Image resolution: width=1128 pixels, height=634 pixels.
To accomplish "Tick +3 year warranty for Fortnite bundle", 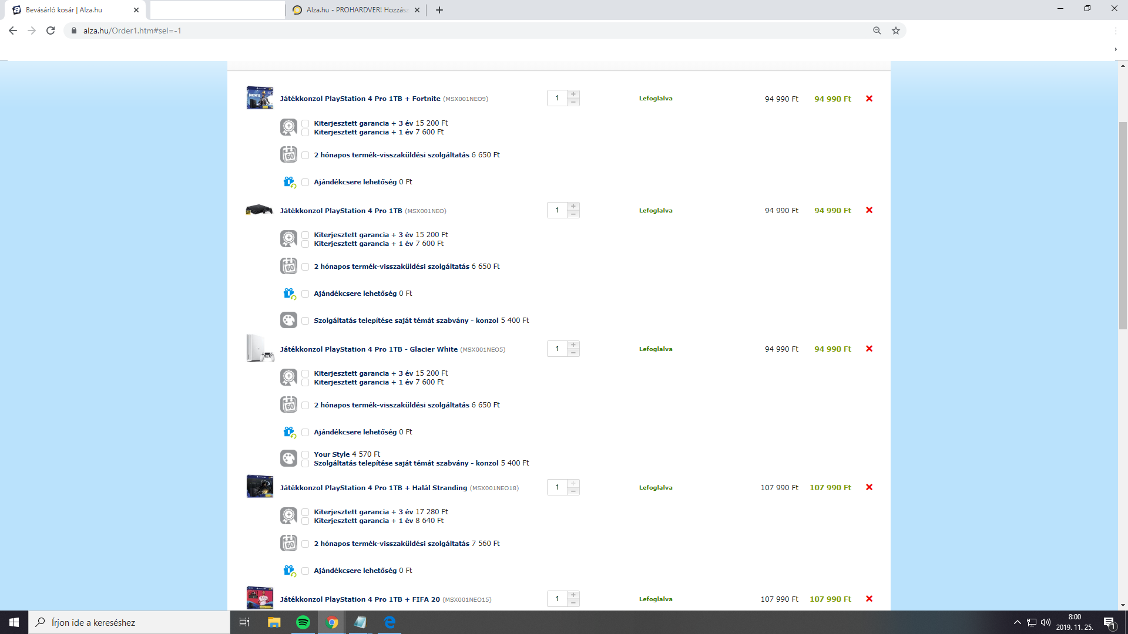I will click(x=305, y=123).
